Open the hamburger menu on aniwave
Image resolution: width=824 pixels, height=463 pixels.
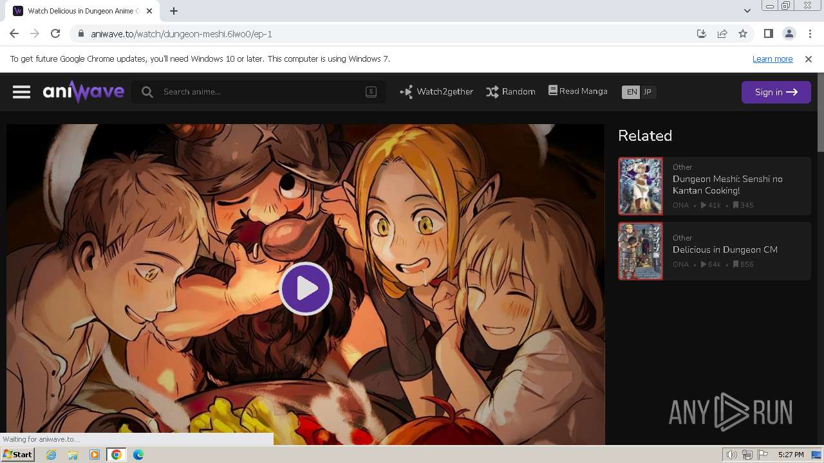(21, 92)
